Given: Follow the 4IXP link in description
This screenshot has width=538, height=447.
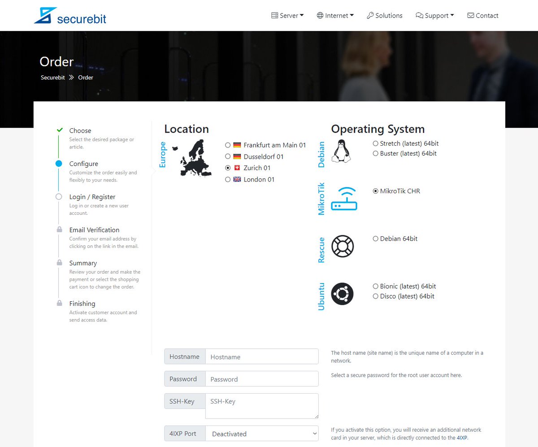Looking at the screenshot, I should 462,438.
